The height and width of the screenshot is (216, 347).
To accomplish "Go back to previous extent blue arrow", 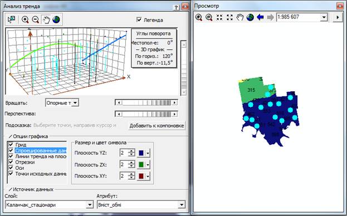I will pos(260,17).
